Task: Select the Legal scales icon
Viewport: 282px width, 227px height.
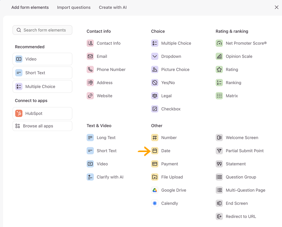Action: [155, 96]
